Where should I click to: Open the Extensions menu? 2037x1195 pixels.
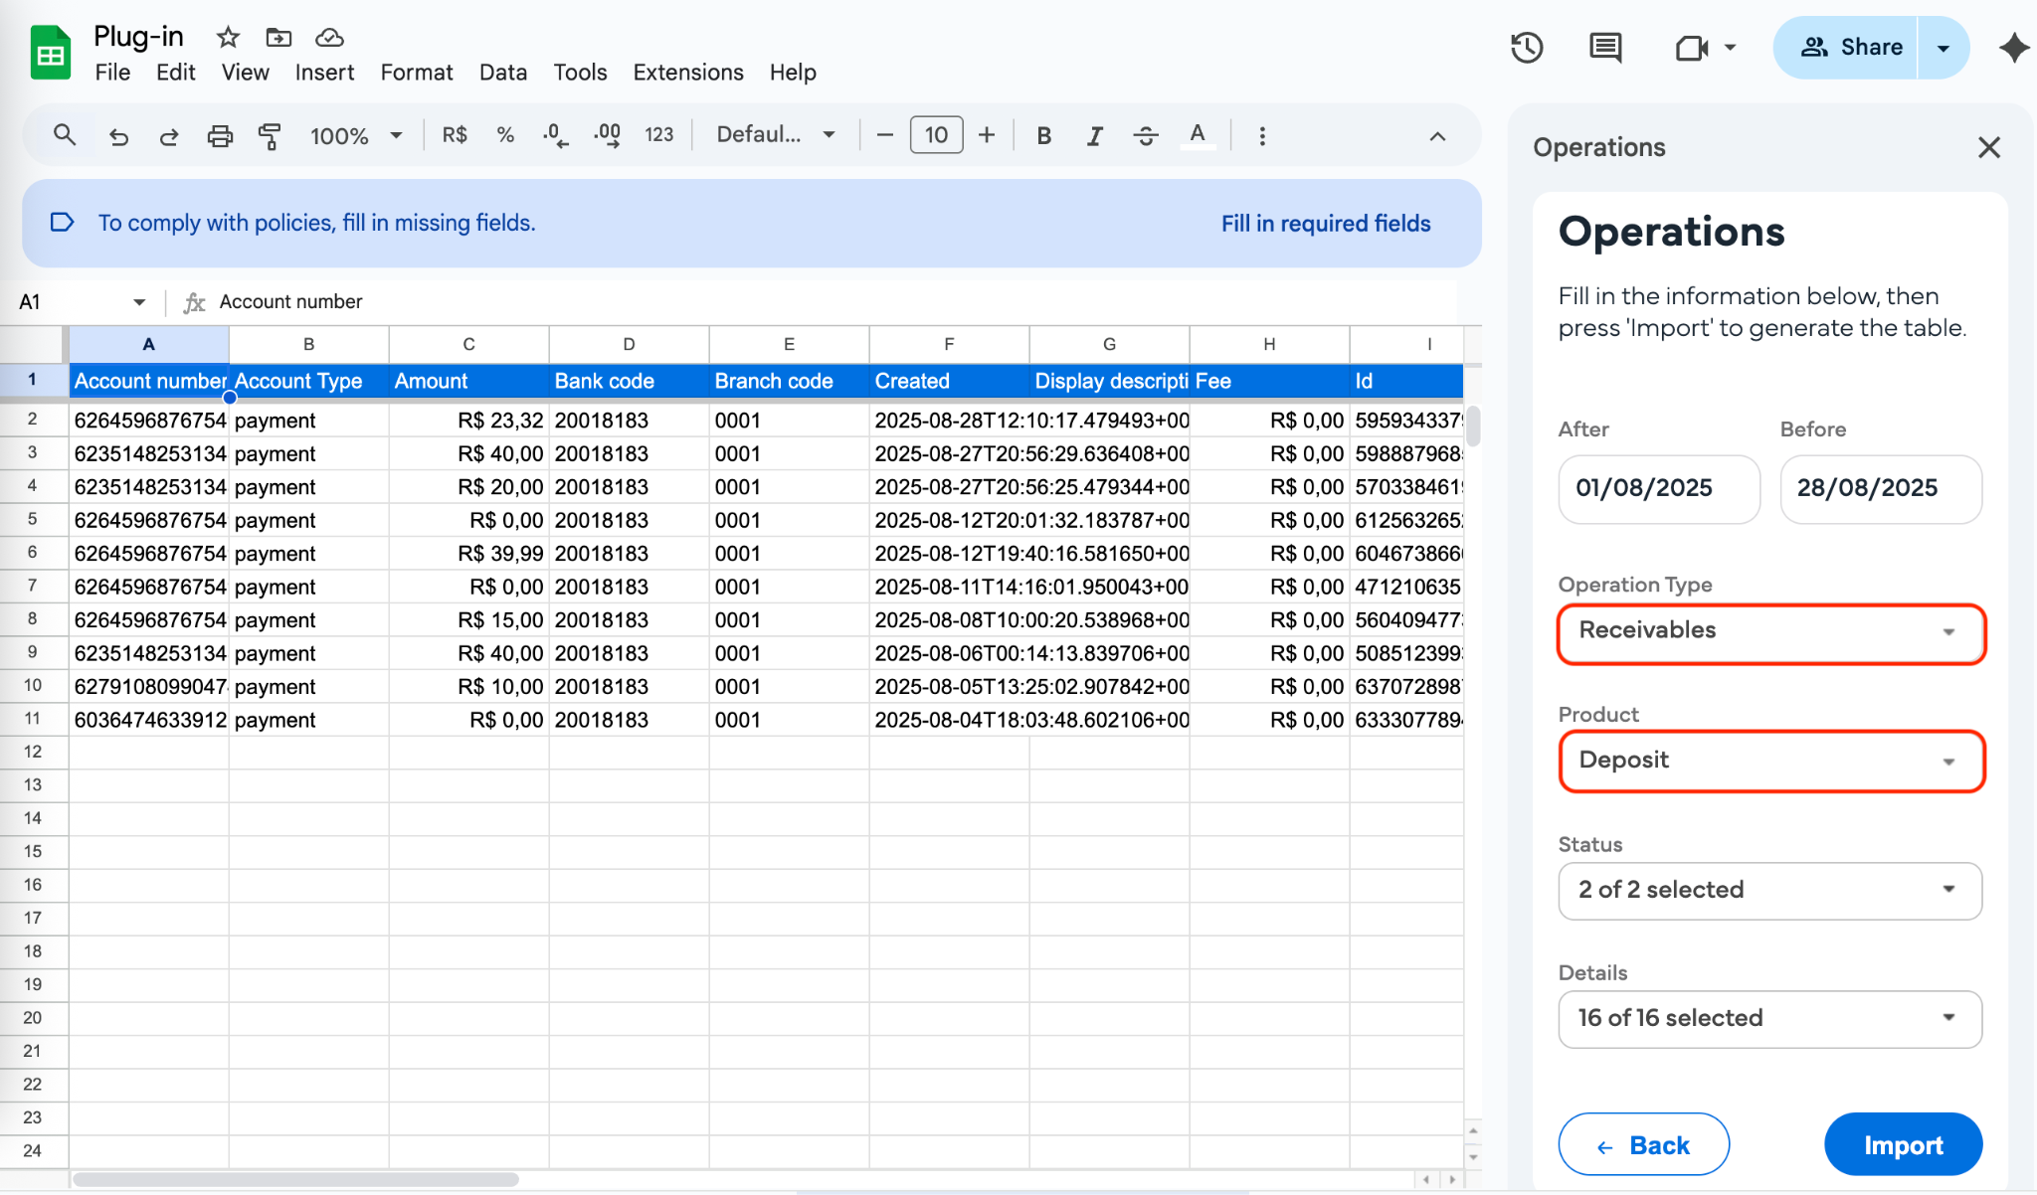tap(687, 73)
